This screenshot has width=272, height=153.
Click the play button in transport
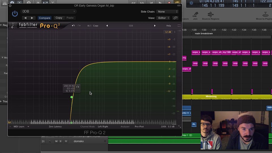point(160,3)
